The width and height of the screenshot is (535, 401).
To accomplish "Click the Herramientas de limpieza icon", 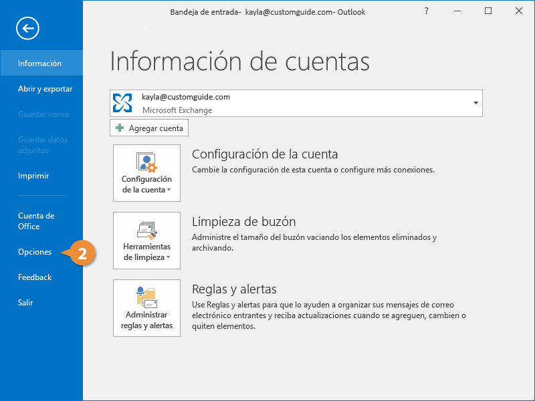I will [x=146, y=229].
